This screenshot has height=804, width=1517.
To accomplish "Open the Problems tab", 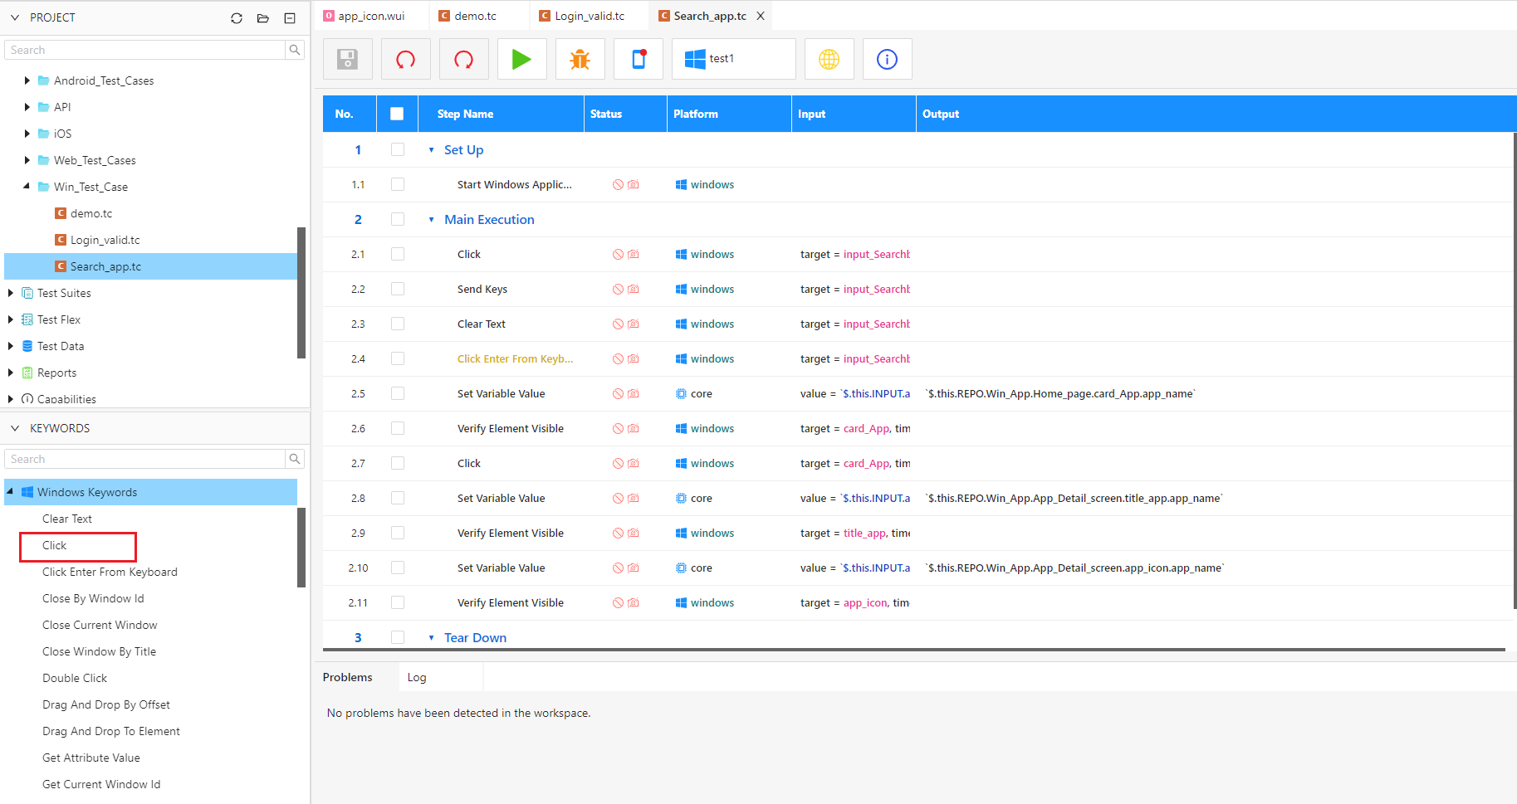I will coord(347,677).
